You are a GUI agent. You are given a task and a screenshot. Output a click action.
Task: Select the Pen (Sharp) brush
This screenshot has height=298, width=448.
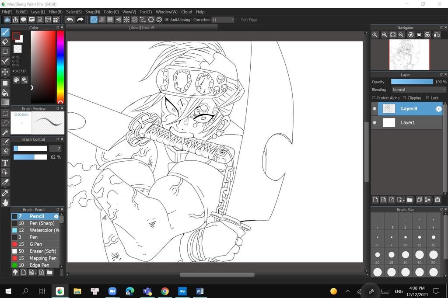(x=35, y=223)
